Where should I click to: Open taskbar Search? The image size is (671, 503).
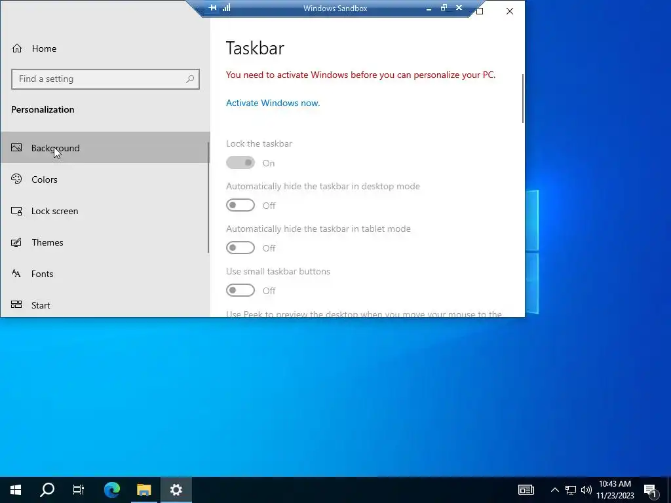47,490
